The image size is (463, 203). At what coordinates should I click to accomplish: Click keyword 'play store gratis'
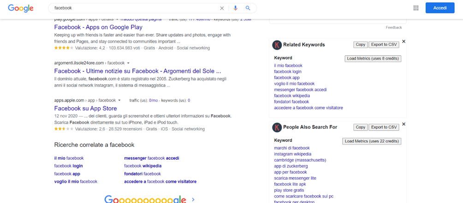click(289, 190)
